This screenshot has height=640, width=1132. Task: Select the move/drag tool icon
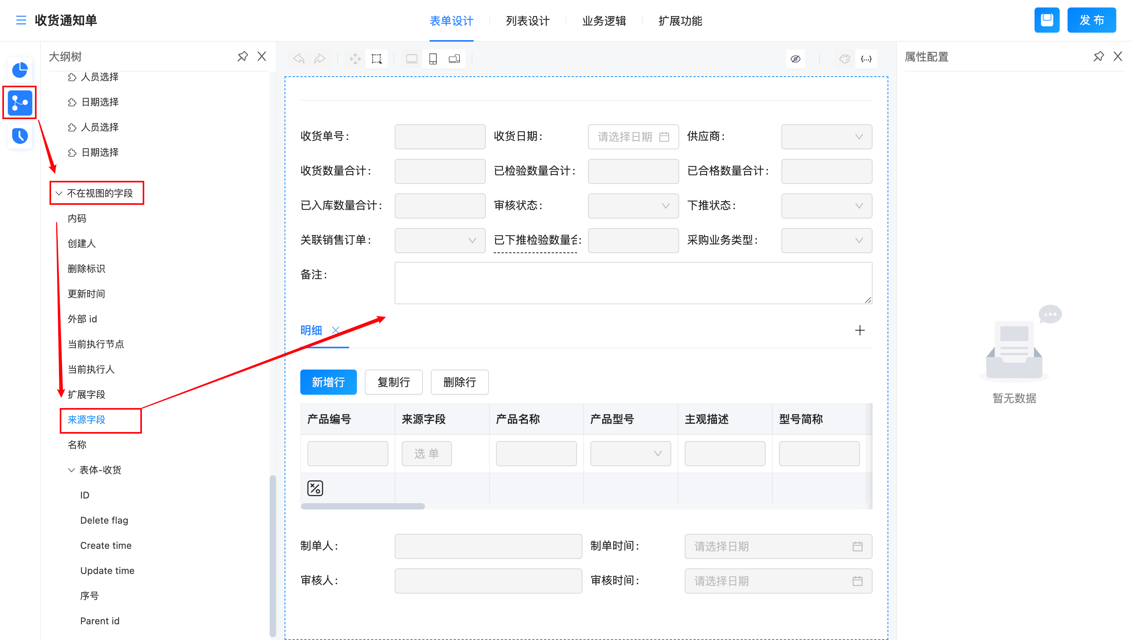click(355, 59)
